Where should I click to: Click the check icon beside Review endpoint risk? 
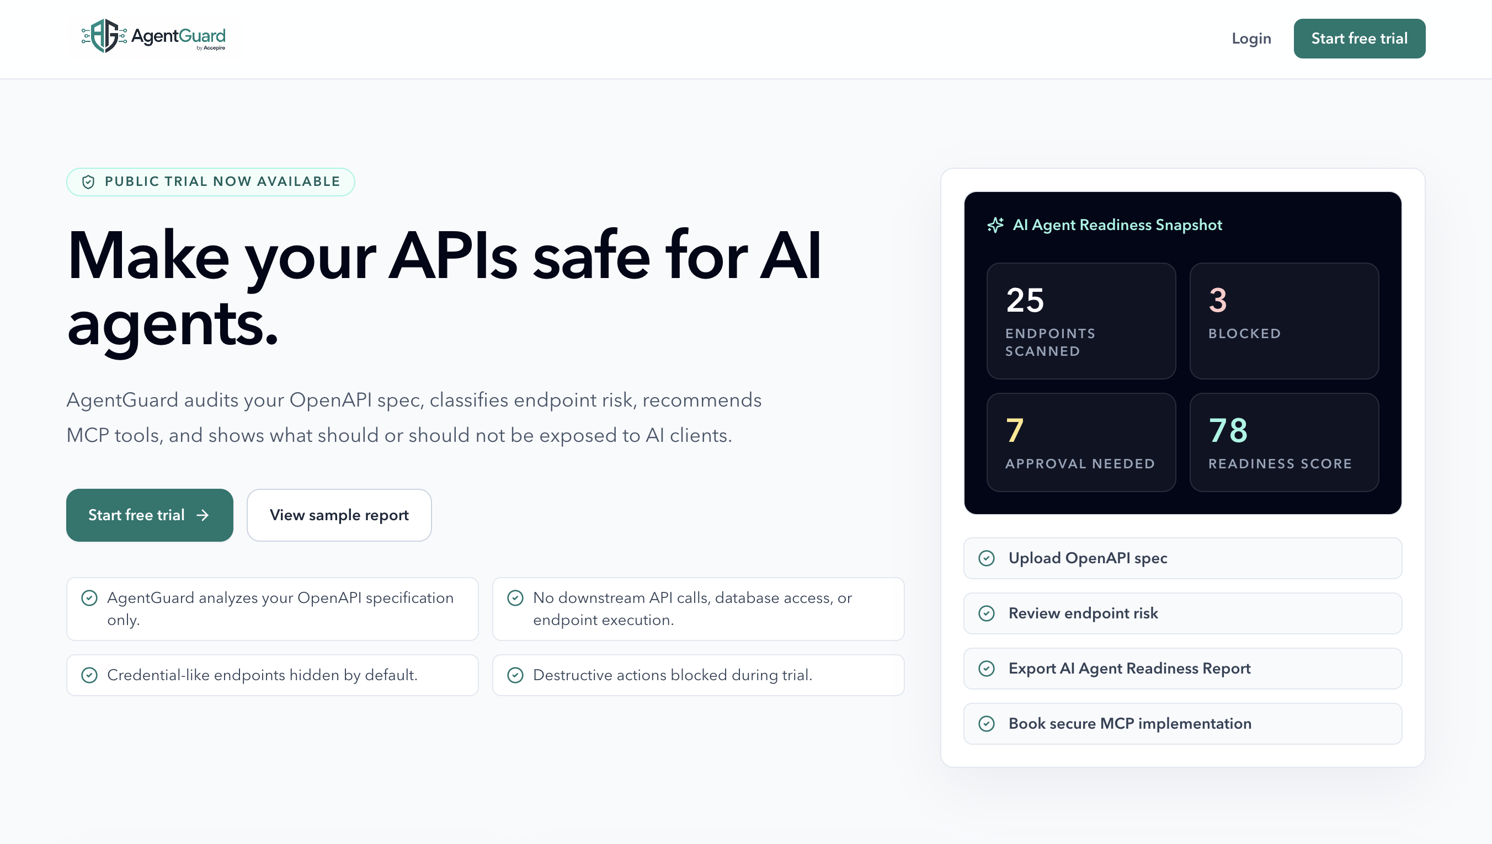pos(987,613)
